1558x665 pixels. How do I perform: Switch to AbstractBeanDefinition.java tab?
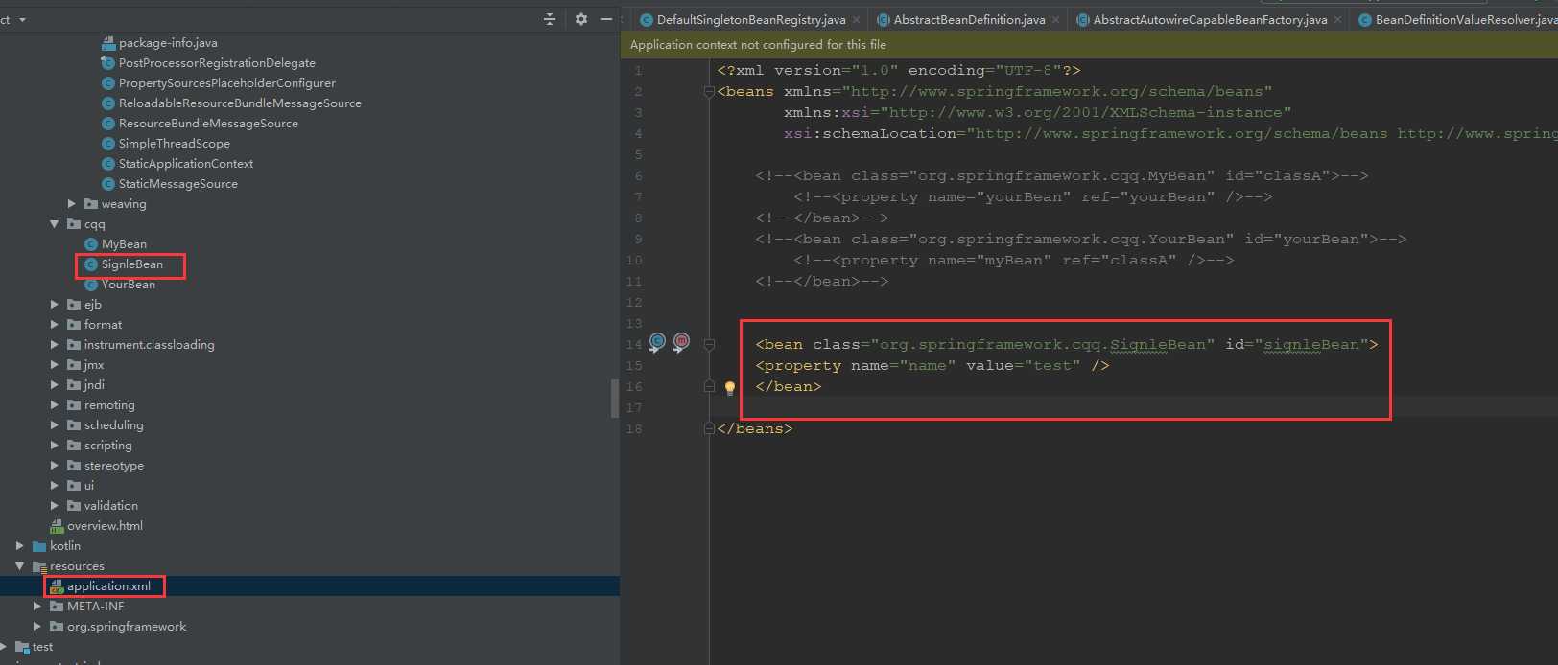point(969,20)
